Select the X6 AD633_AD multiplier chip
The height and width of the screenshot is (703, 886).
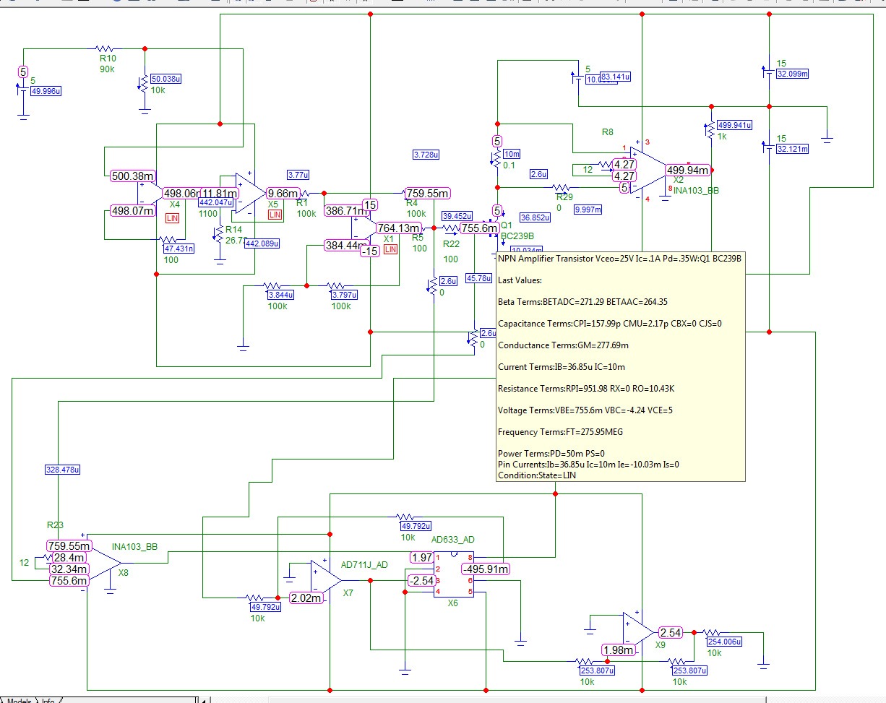453,574
